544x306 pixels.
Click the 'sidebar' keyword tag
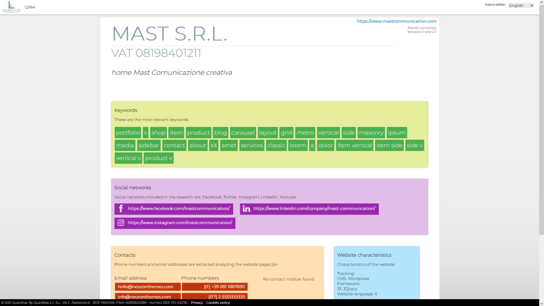click(x=149, y=146)
